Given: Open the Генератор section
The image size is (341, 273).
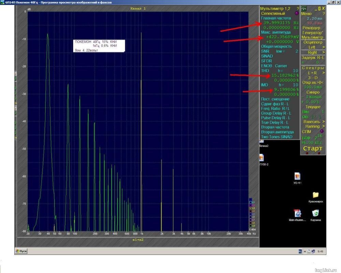Looking at the screenshot, I should click(x=312, y=33).
